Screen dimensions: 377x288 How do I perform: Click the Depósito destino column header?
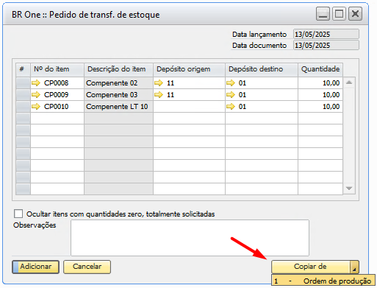[x=262, y=69]
